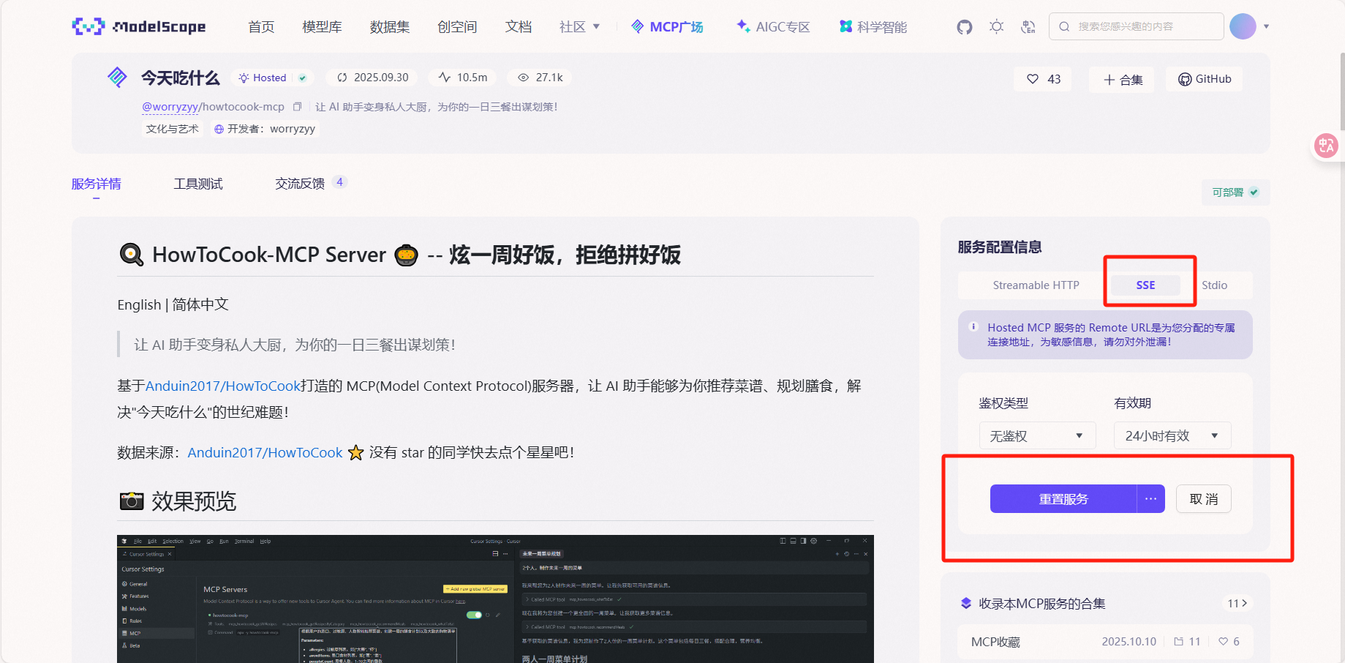Open the AIGC专区 section
Screen dimensions: 1345x663
tap(773, 27)
